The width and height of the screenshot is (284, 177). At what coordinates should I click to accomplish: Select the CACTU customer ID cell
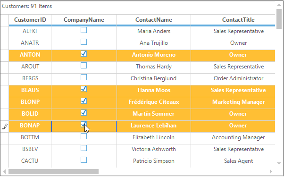[x=30, y=162]
